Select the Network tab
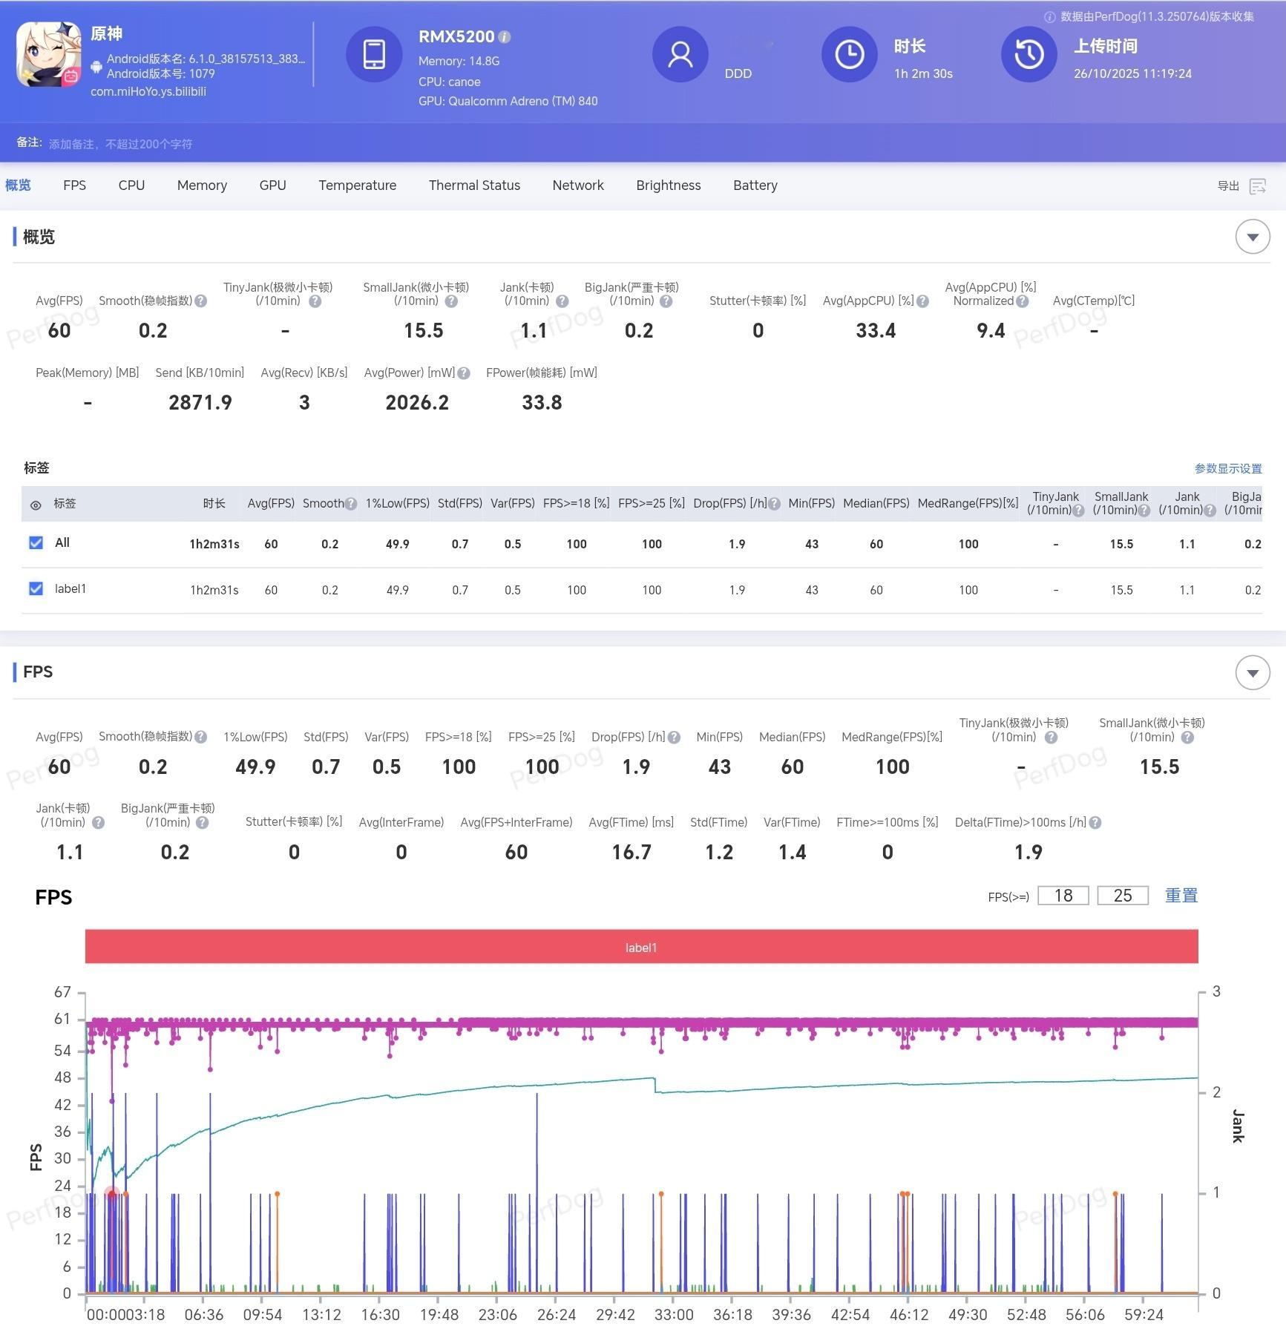 click(x=578, y=186)
